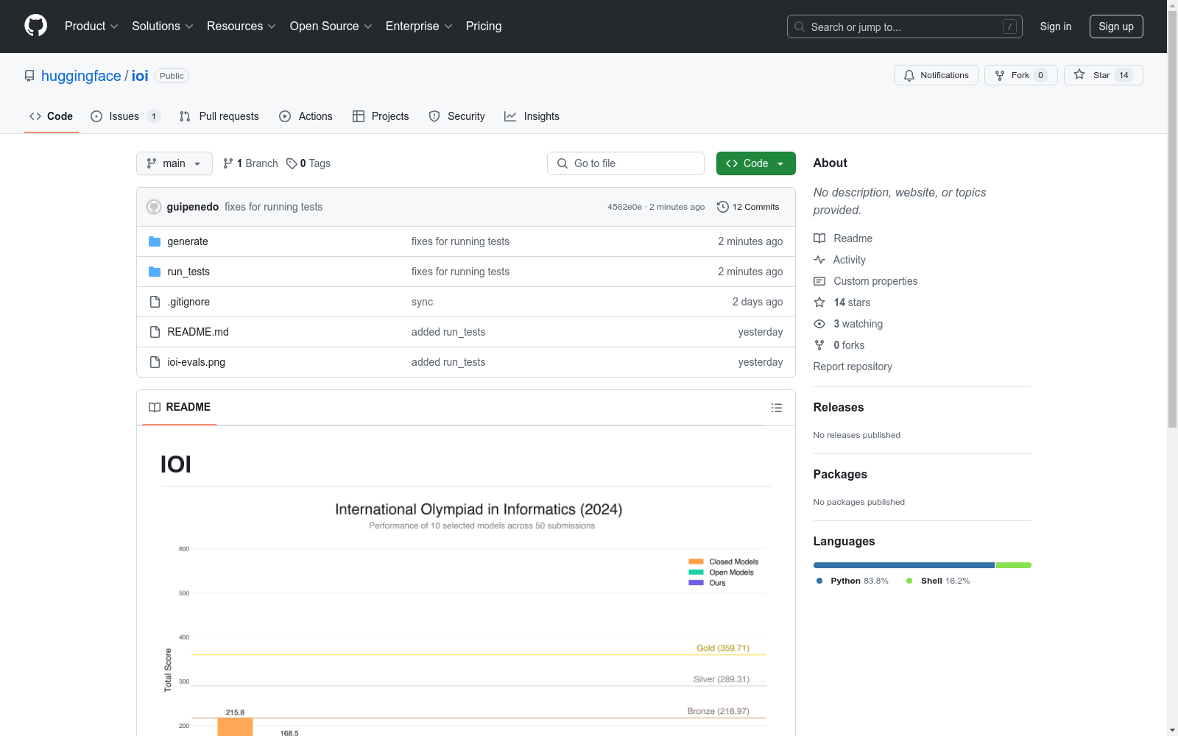
Task: Open commit hash 4562e0e
Action: 624,208
